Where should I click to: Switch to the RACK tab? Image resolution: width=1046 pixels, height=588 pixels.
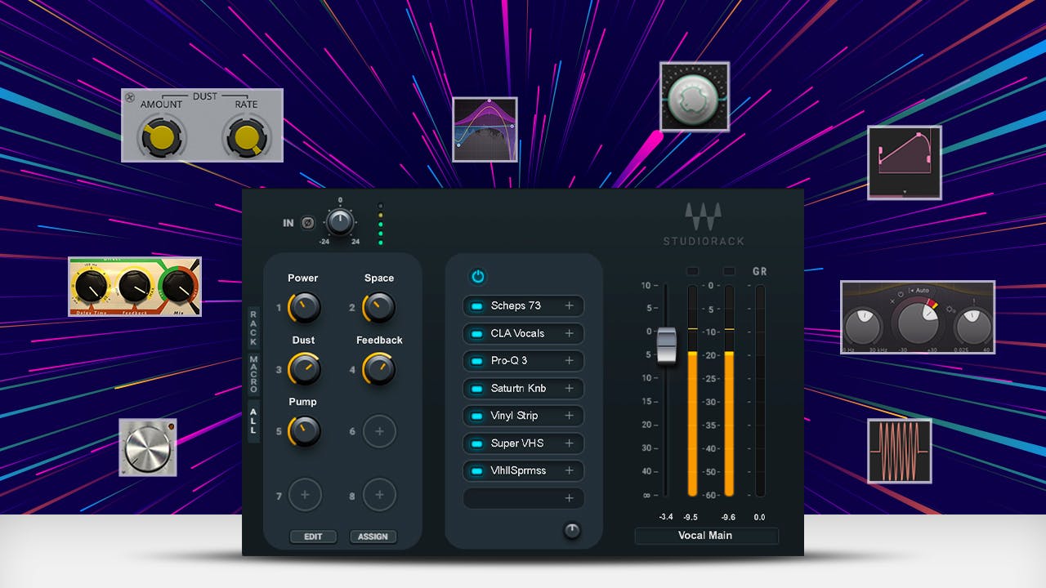pyautogui.click(x=253, y=327)
